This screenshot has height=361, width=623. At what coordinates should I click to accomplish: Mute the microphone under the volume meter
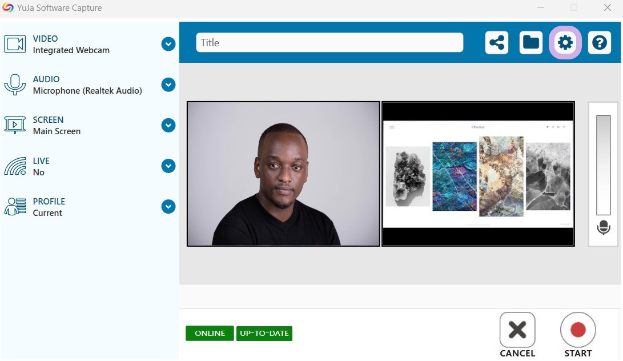603,227
